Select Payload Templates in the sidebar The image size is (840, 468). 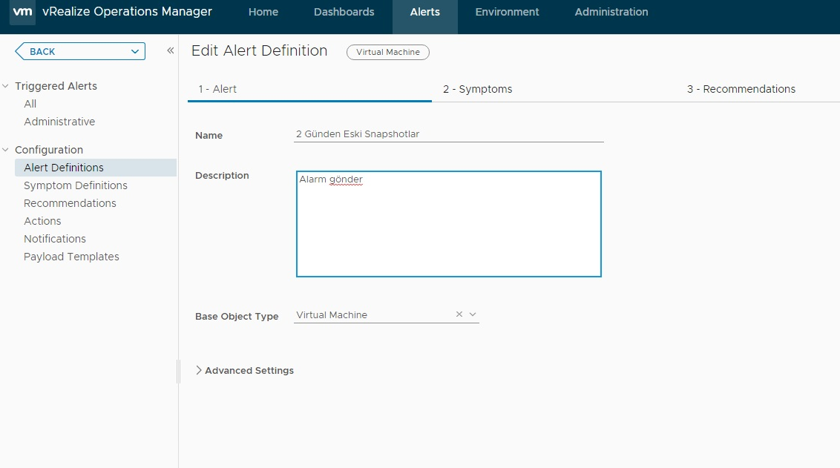click(71, 257)
